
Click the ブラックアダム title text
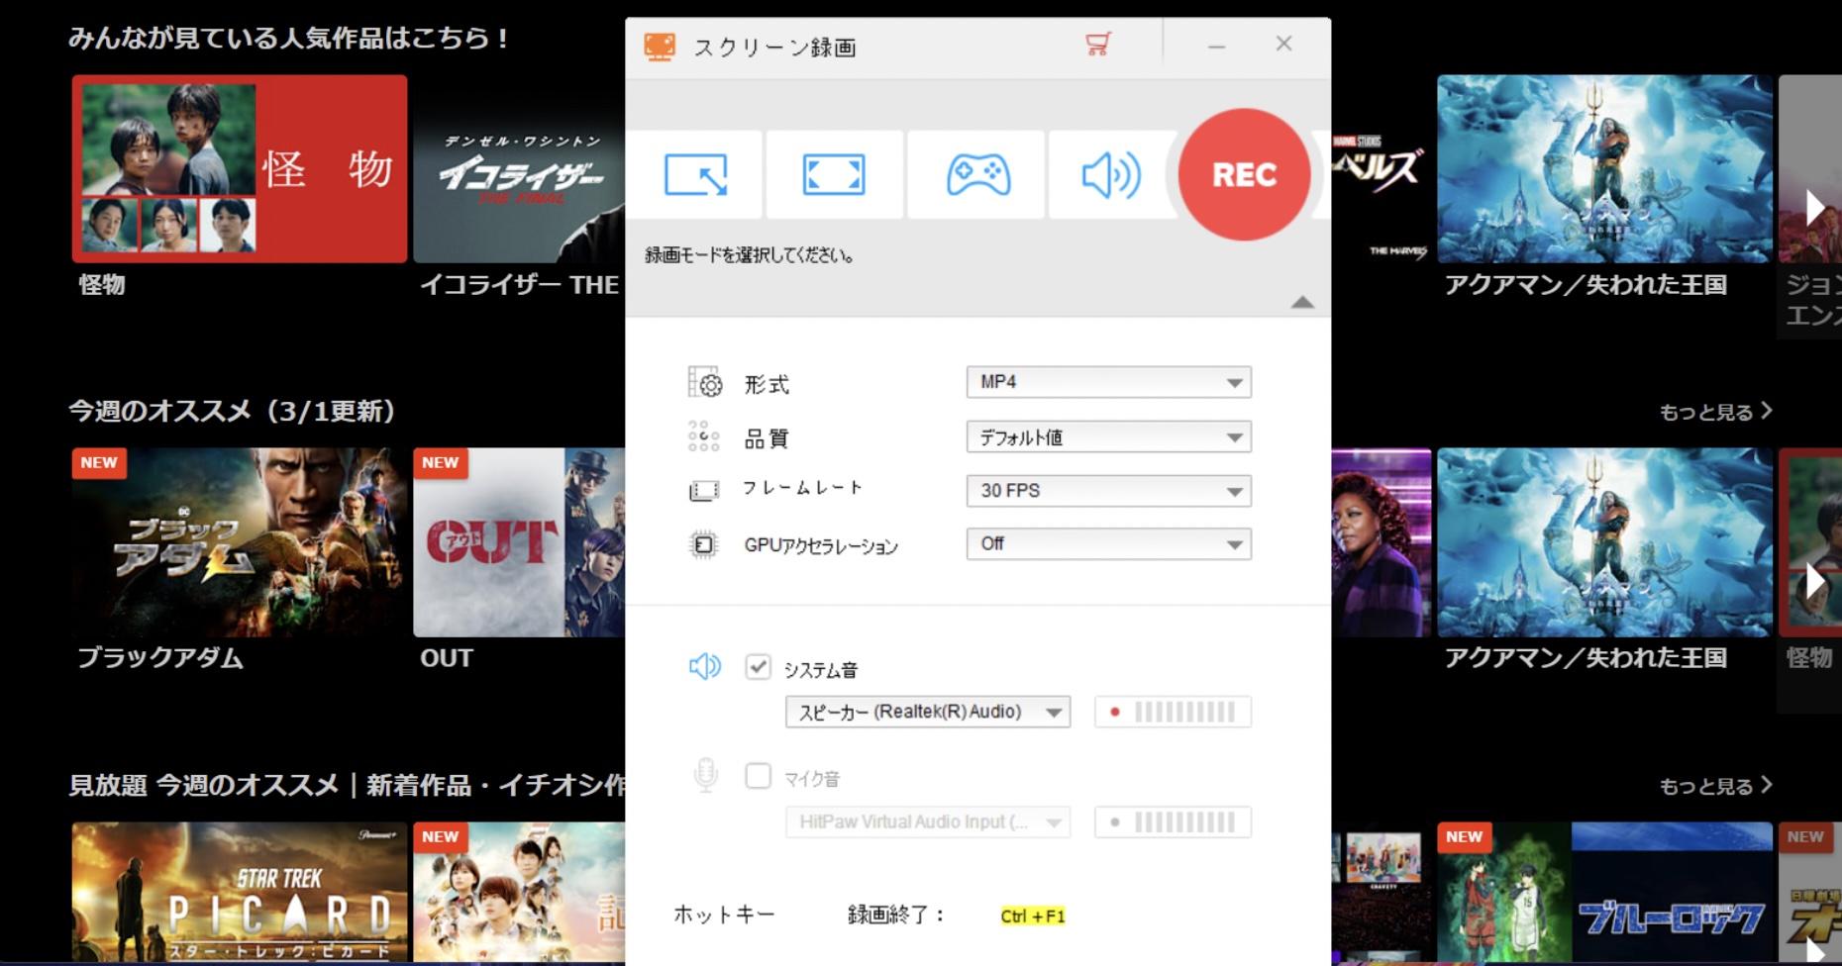click(x=160, y=658)
